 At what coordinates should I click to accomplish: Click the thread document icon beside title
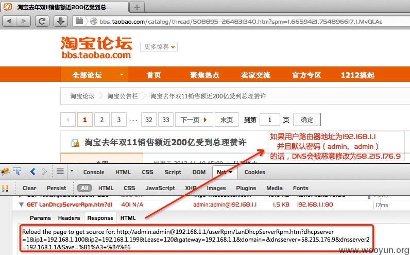(75, 143)
